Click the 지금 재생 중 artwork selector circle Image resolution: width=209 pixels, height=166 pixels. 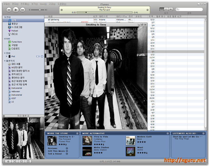pyautogui.click(x=4, y=116)
